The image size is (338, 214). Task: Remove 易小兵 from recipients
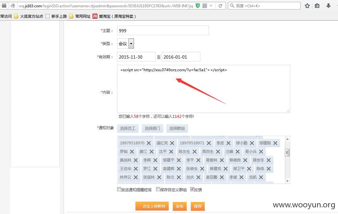tap(261, 152)
